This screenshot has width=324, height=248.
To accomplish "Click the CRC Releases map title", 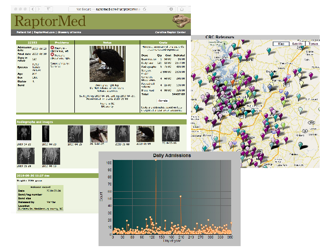I will [220, 37].
